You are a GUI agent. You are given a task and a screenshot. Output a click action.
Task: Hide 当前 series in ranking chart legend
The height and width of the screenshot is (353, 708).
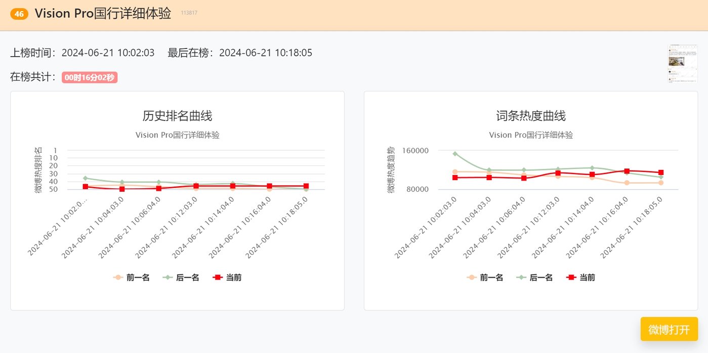pos(226,277)
